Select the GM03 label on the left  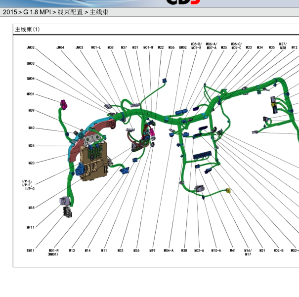click(31, 63)
